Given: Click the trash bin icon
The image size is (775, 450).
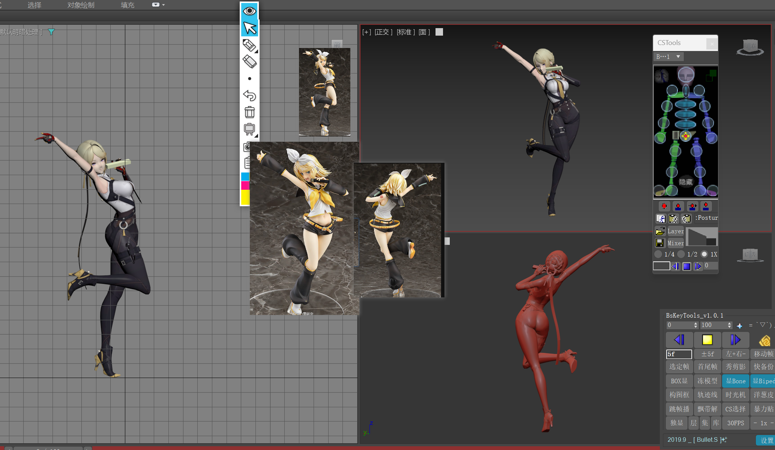Looking at the screenshot, I should 249,112.
